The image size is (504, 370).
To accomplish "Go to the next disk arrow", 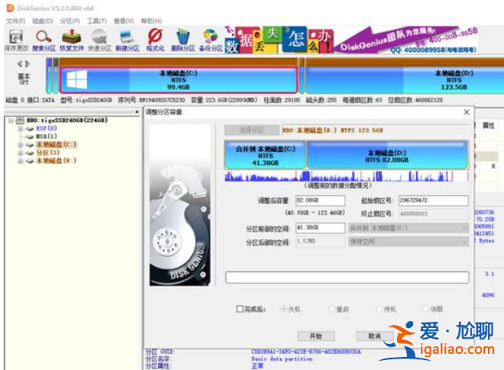I will coord(27,64).
